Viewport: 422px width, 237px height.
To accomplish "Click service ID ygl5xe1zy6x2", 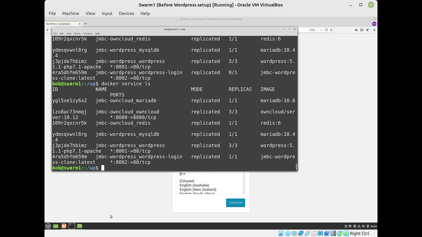I will coord(70,101).
